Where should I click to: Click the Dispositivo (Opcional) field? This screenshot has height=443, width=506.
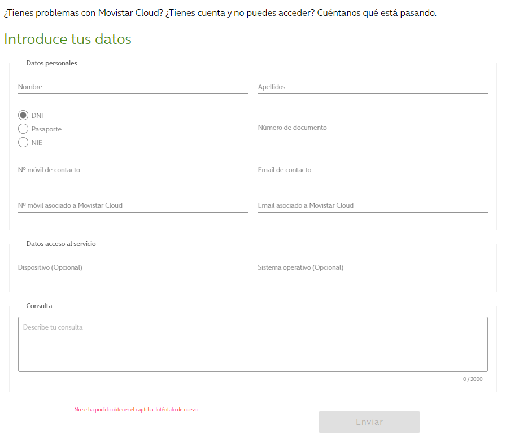[x=133, y=267]
